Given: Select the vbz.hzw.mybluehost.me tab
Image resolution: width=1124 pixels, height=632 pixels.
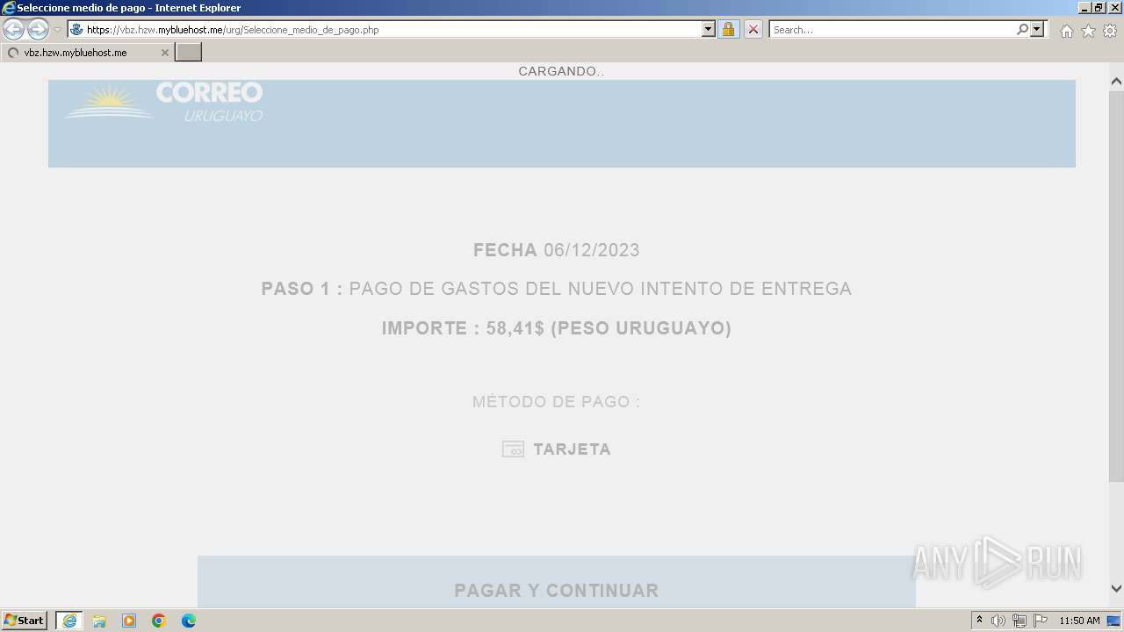Looking at the screenshot, I should [x=87, y=53].
